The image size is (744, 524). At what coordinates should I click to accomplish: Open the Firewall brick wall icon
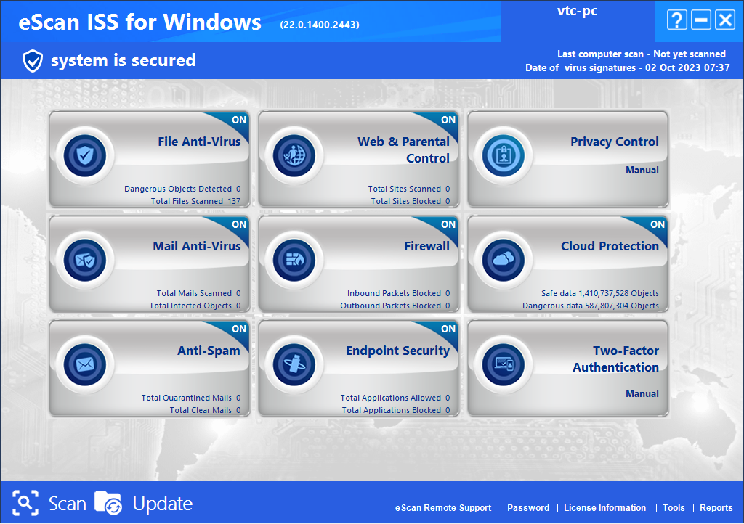click(x=294, y=259)
